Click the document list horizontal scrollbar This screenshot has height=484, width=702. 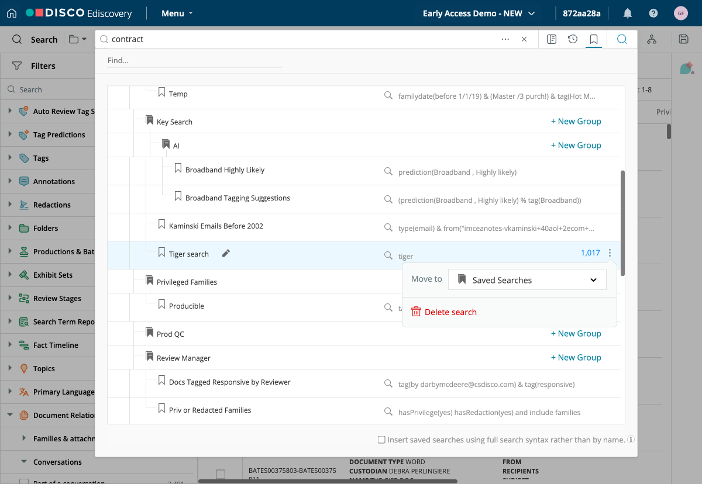(x=328, y=481)
